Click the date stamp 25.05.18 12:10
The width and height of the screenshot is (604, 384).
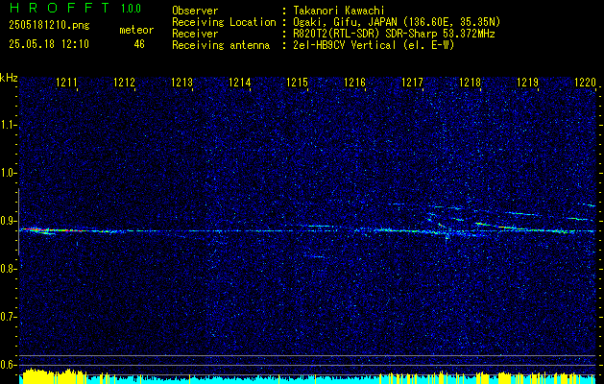49,44
